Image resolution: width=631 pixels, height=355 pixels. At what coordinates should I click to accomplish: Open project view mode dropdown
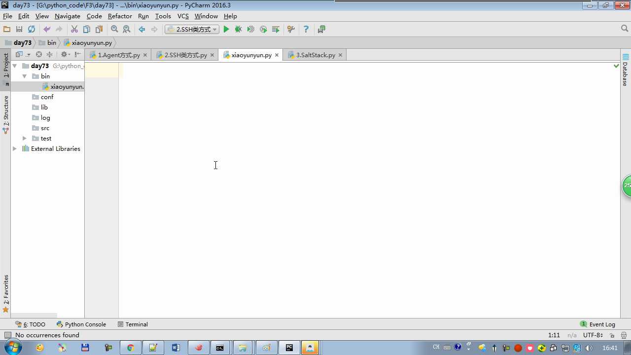[x=22, y=55]
